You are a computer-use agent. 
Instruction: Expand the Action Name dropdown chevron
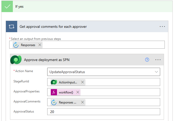[x=156, y=72]
